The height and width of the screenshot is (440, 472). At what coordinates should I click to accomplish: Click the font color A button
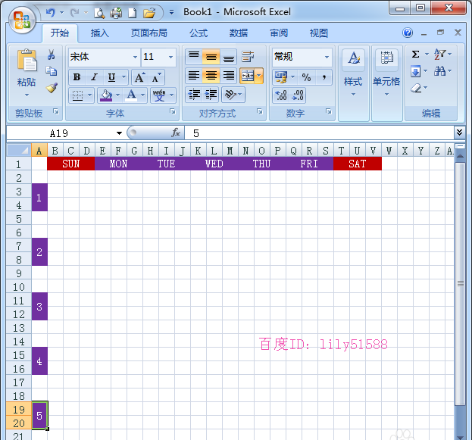click(131, 95)
